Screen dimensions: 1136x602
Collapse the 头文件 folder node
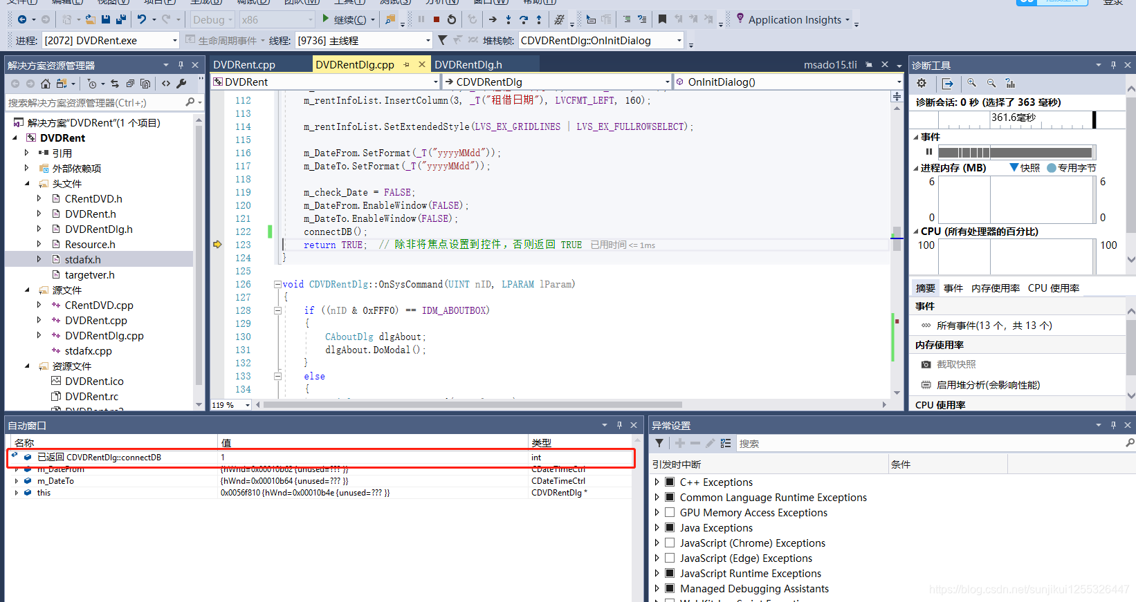pyautogui.click(x=26, y=183)
